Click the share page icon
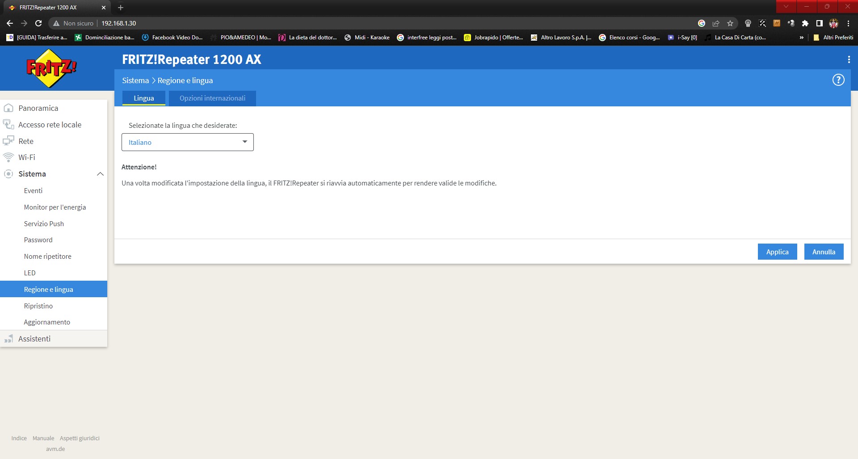Screen dimensions: 858x459 [x=716, y=23]
